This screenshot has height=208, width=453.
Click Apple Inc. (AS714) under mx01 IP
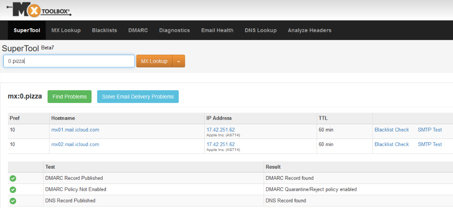pyautogui.click(x=223, y=135)
